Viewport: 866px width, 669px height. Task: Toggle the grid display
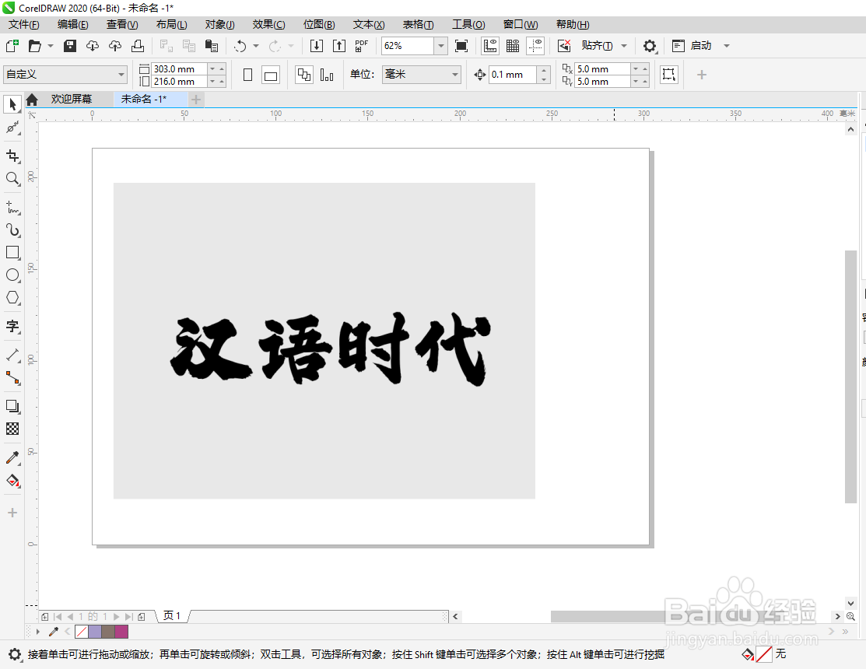coord(512,45)
